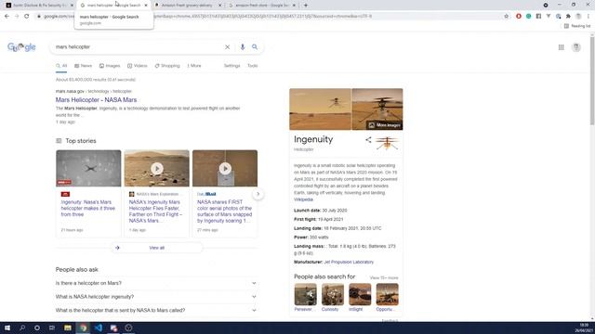Open the Google account avatar
The height and width of the screenshot is (334, 595).
point(576,47)
